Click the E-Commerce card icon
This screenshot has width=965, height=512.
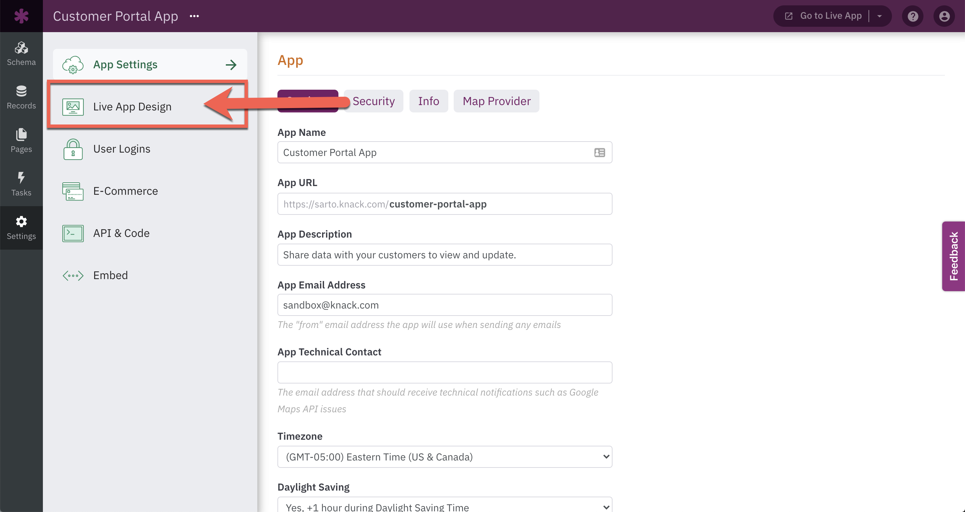click(73, 191)
